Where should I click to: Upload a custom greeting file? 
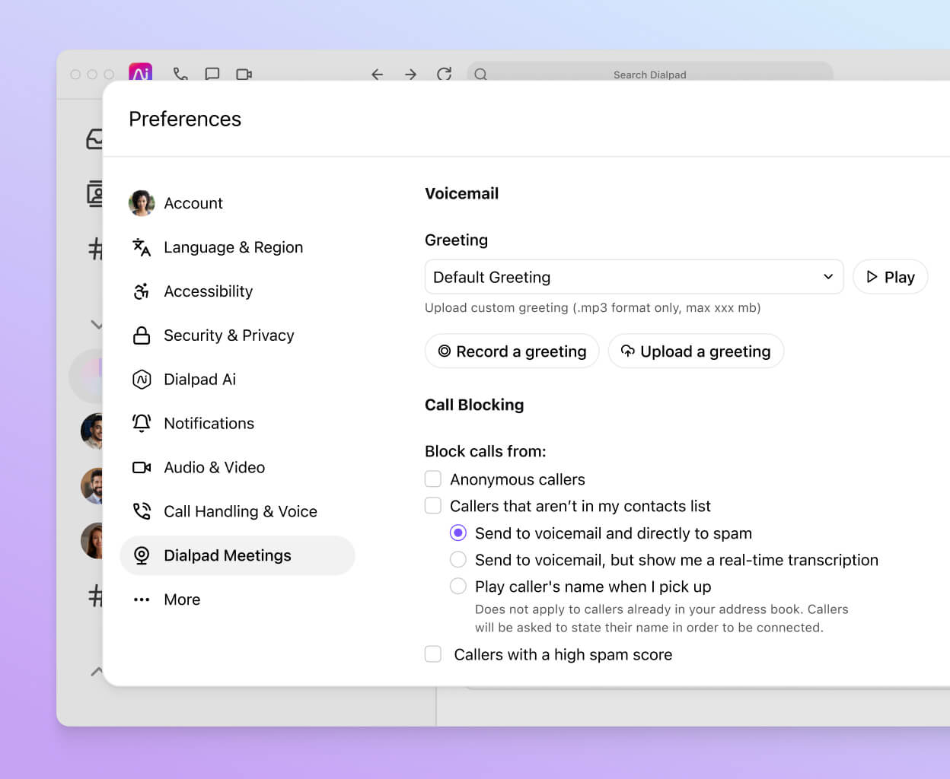(695, 351)
